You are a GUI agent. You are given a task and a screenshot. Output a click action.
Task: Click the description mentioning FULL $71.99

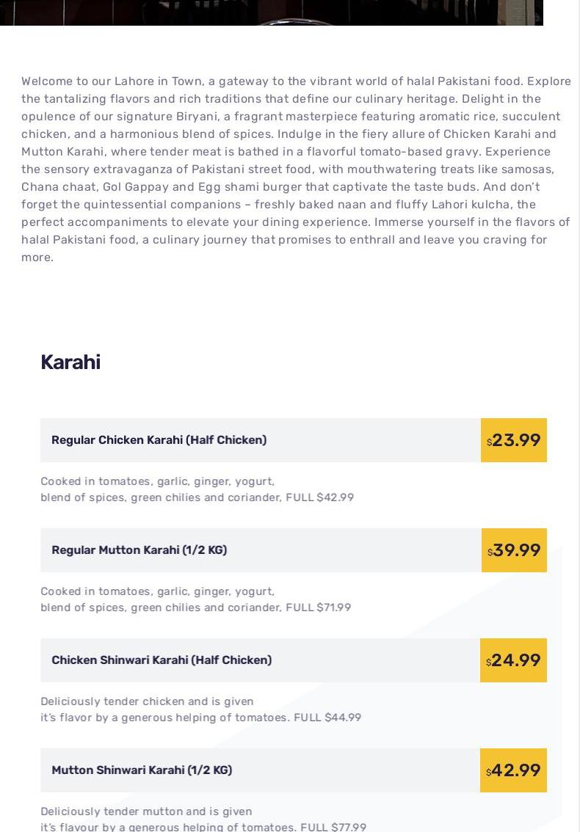(x=195, y=599)
